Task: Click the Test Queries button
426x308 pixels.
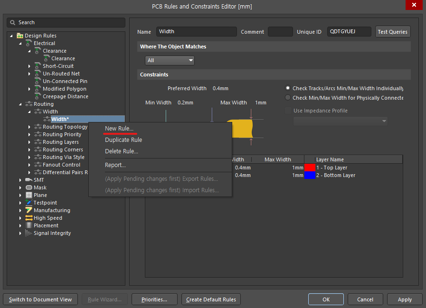Action: pyautogui.click(x=393, y=32)
